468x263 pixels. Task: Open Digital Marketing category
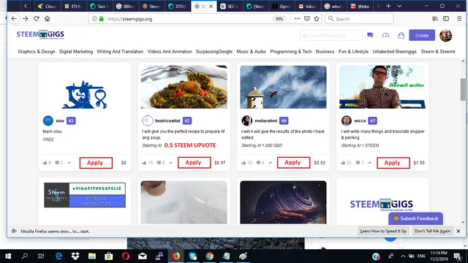pos(76,52)
